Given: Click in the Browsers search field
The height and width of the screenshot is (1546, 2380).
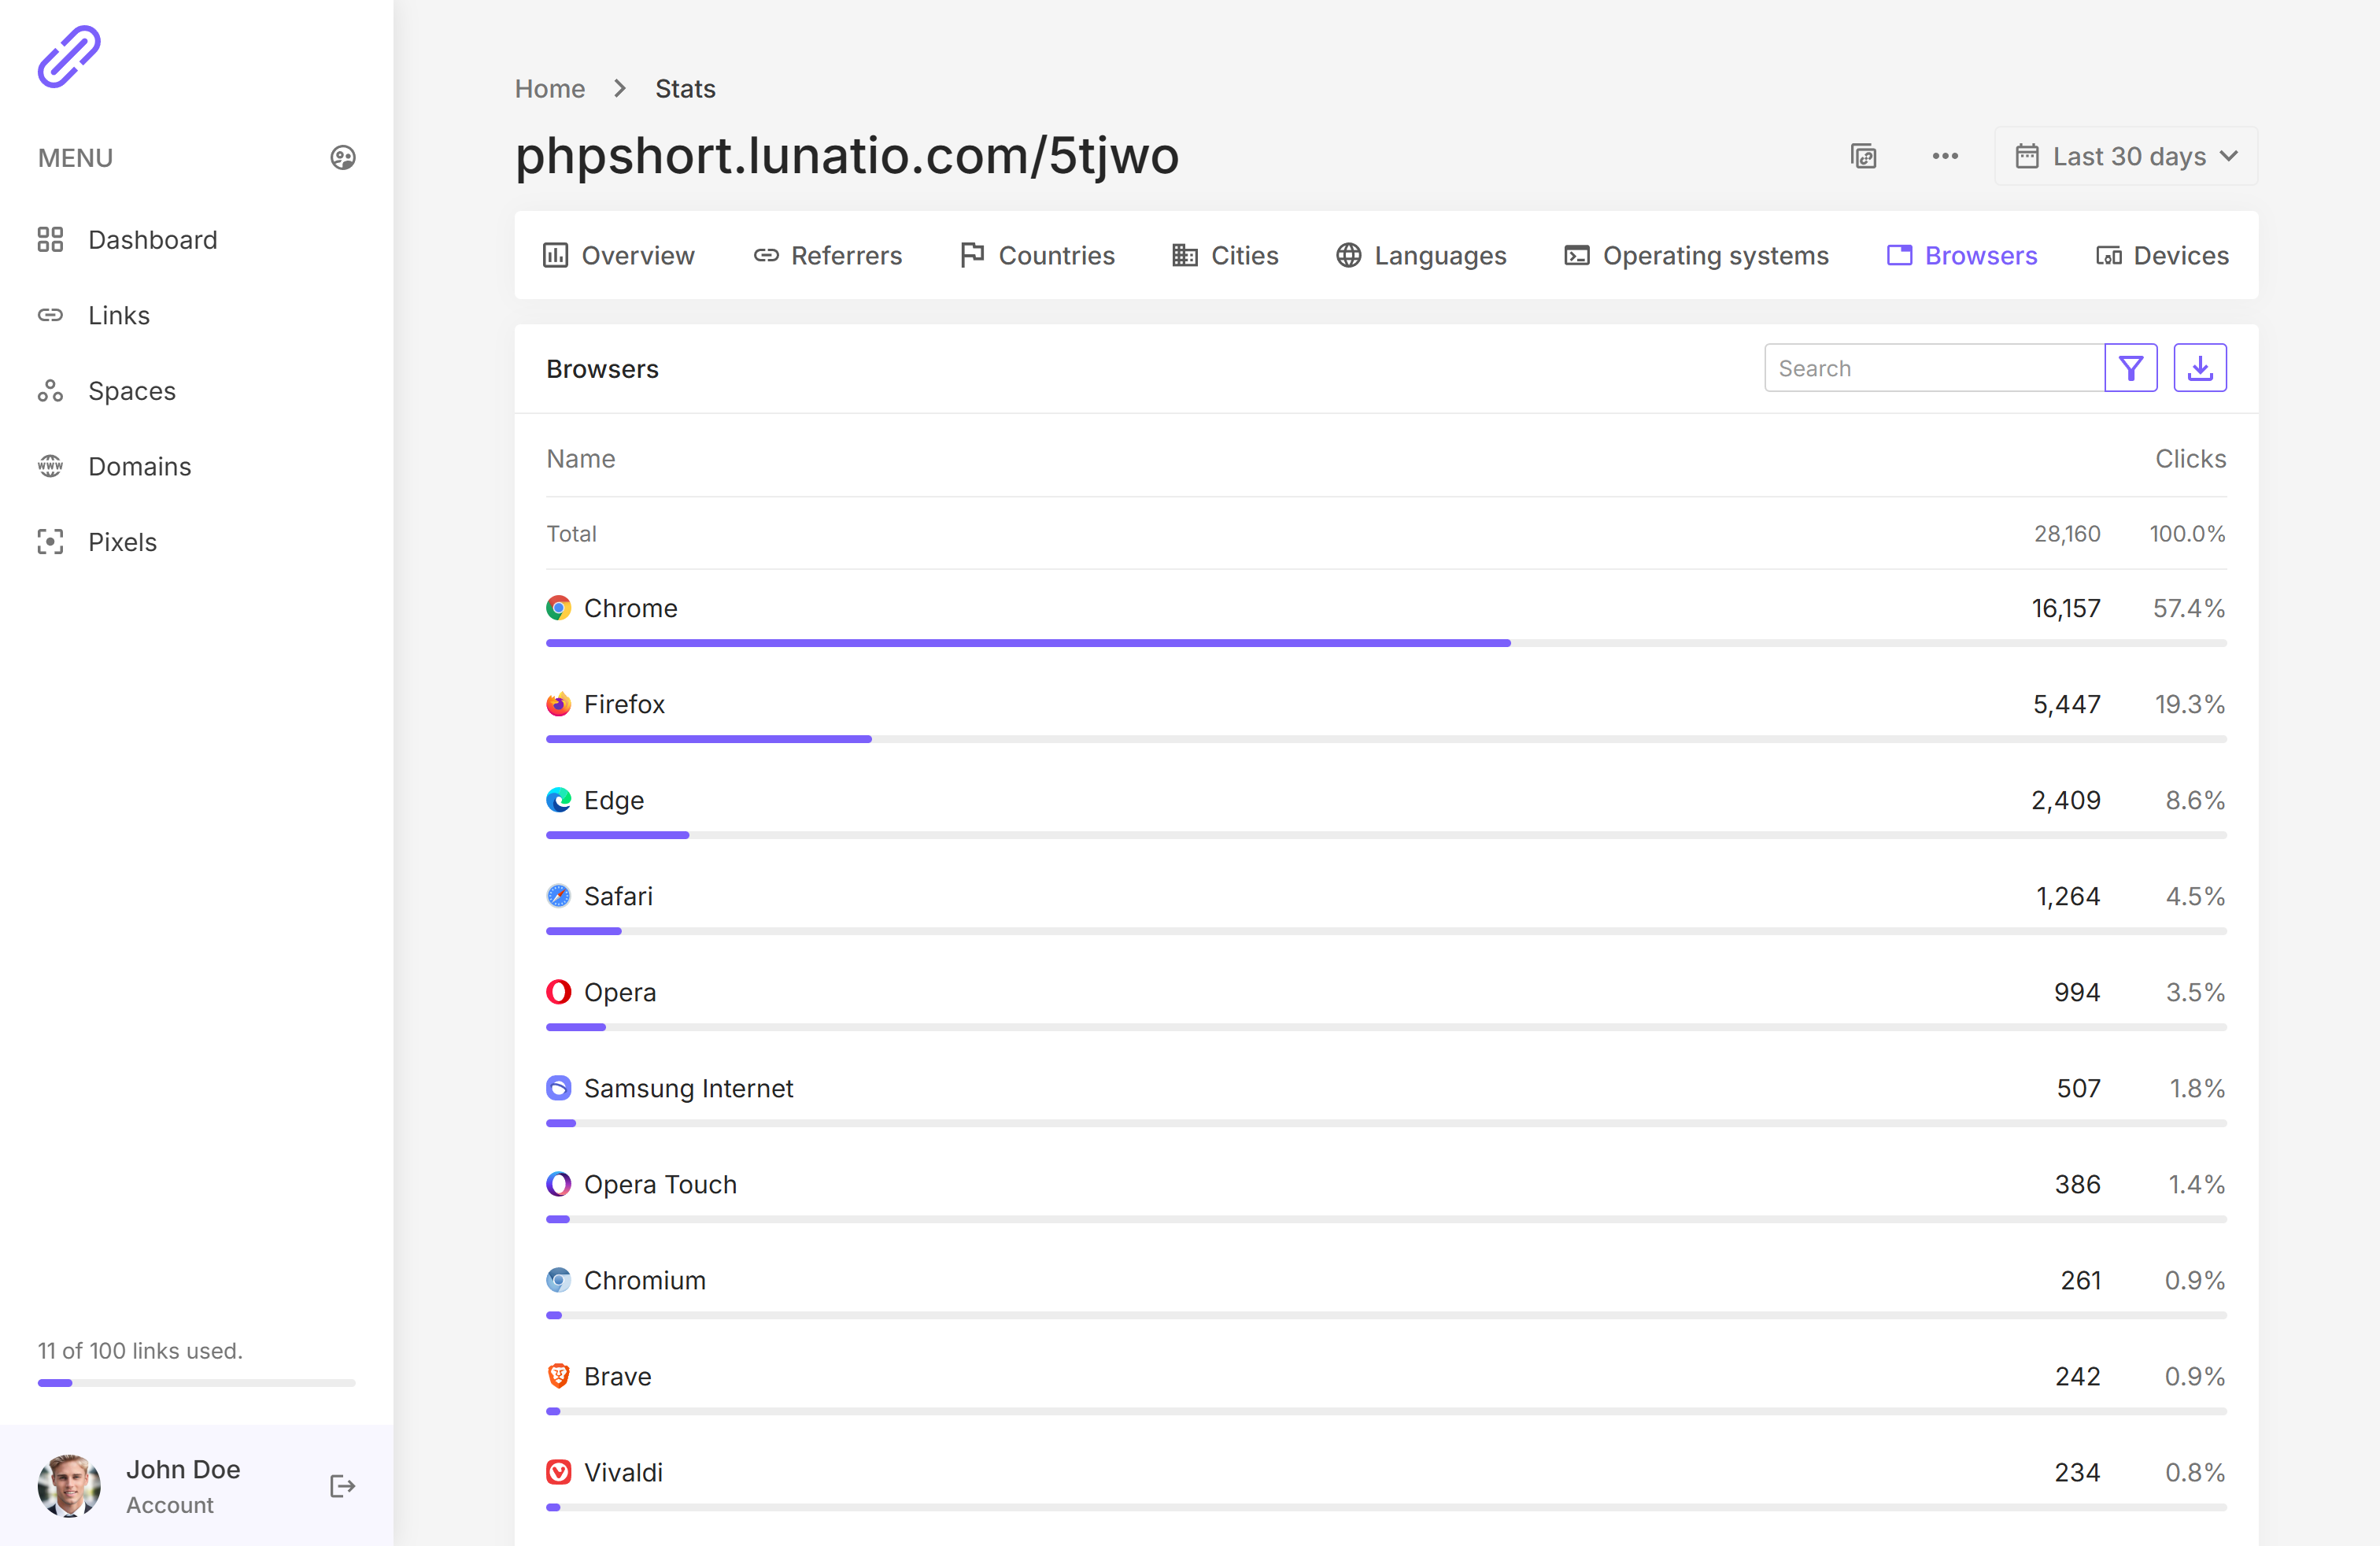Looking at the screenshot, I should 1932,368.
